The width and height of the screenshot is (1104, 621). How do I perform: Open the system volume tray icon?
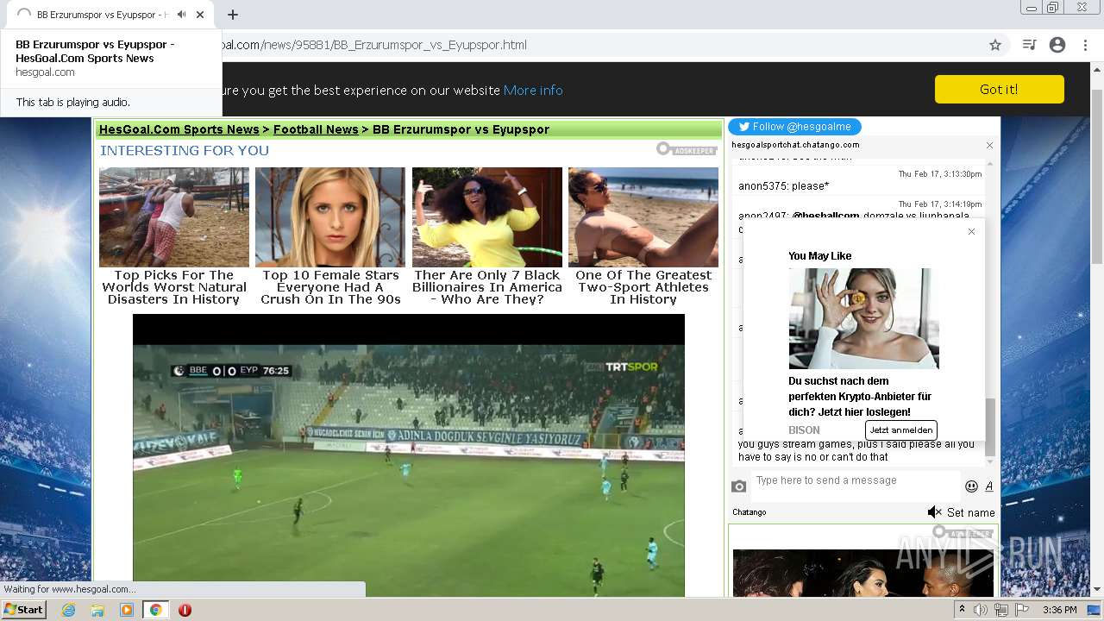(981, 610)
